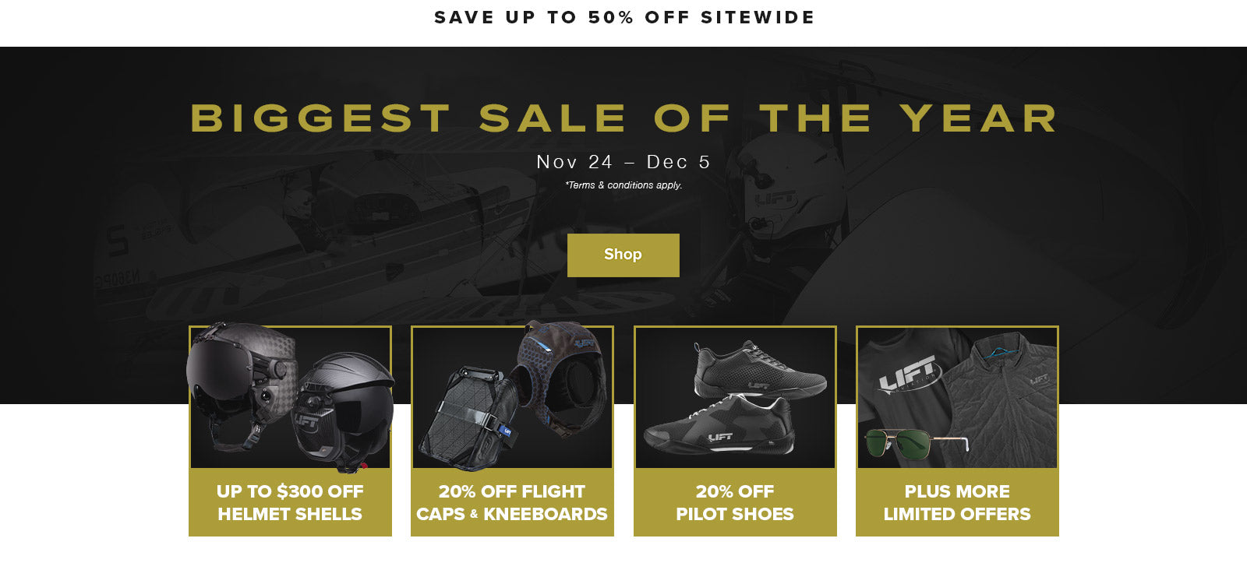The height and width of the screenshot is (584, 1247).
Task: Open 20% Off Flight Caps & Kneeboards offer
Action: 512,502
